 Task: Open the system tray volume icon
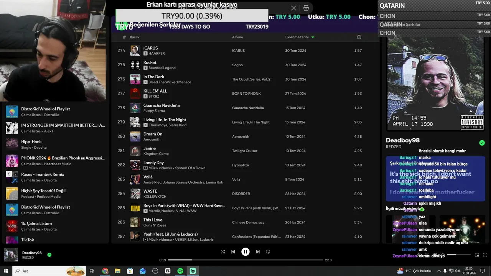(458, 271)
